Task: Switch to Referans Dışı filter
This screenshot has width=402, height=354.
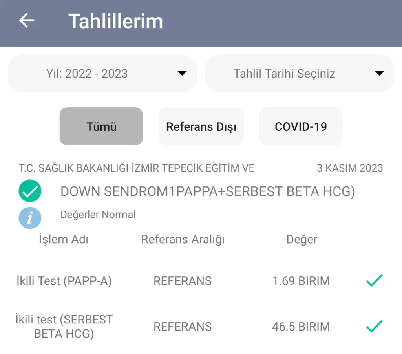Action: click(x=201, y=126)
